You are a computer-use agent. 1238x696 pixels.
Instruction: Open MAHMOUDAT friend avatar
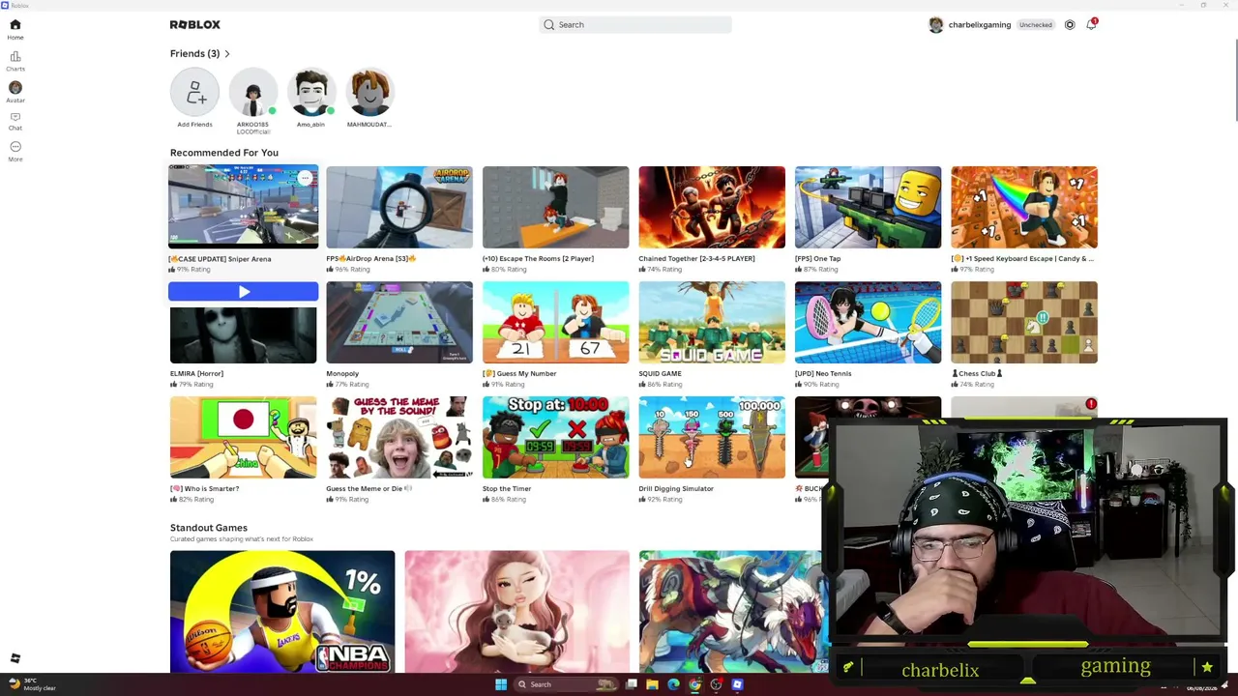click(x=368, y=93)
